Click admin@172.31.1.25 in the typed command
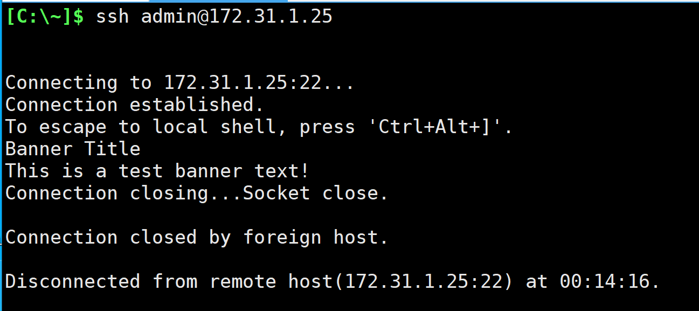Viewport: 699px width, 311px height. (237, 17)
